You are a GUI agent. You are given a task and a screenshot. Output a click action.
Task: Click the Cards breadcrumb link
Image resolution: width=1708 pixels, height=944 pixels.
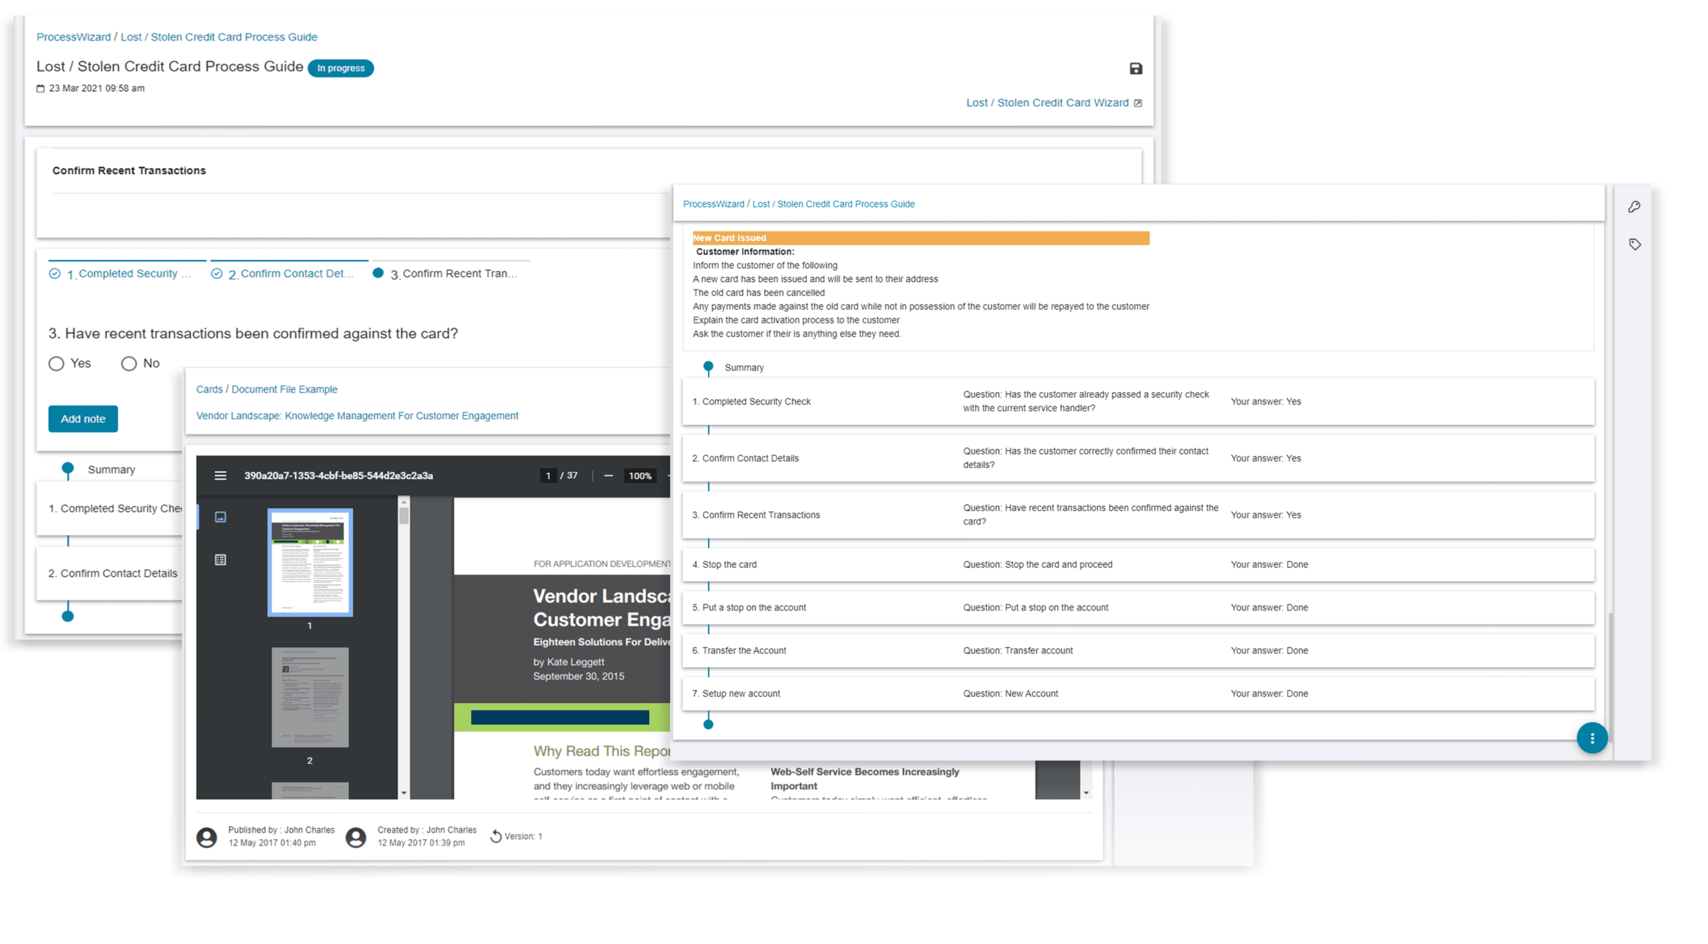point(209,390)
